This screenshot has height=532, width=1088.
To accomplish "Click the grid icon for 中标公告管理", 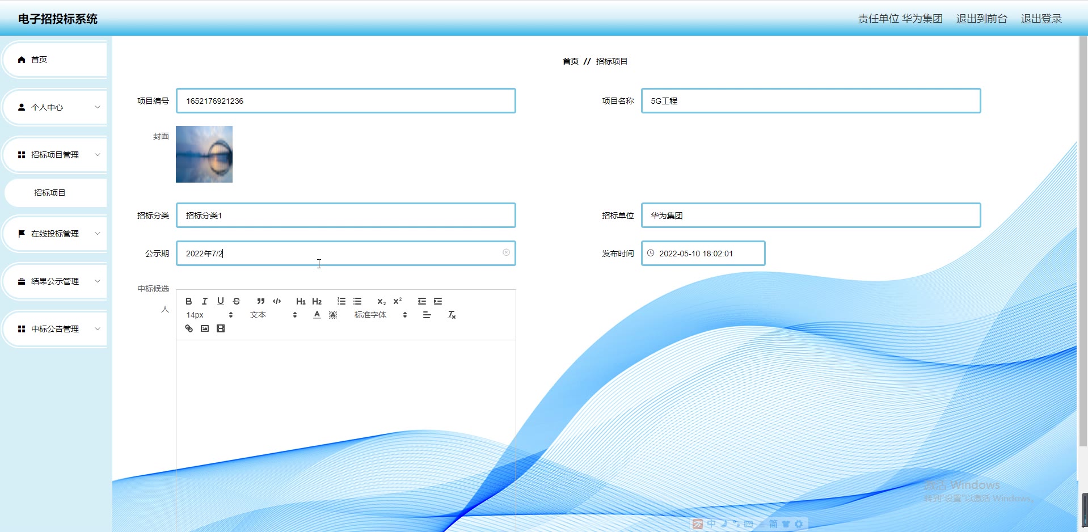I will (x=22, y=329).
